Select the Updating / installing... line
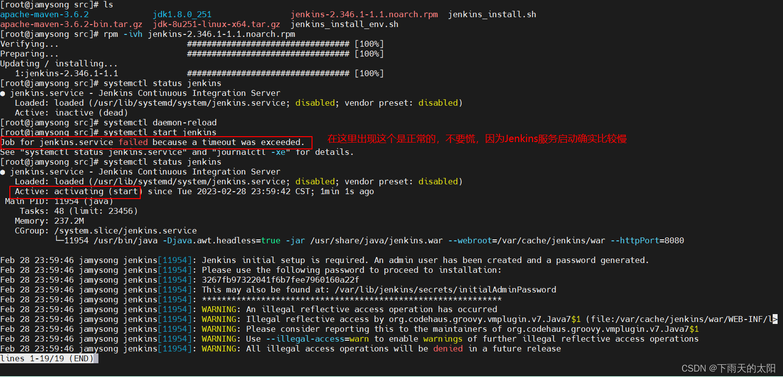 coord(59,64)
